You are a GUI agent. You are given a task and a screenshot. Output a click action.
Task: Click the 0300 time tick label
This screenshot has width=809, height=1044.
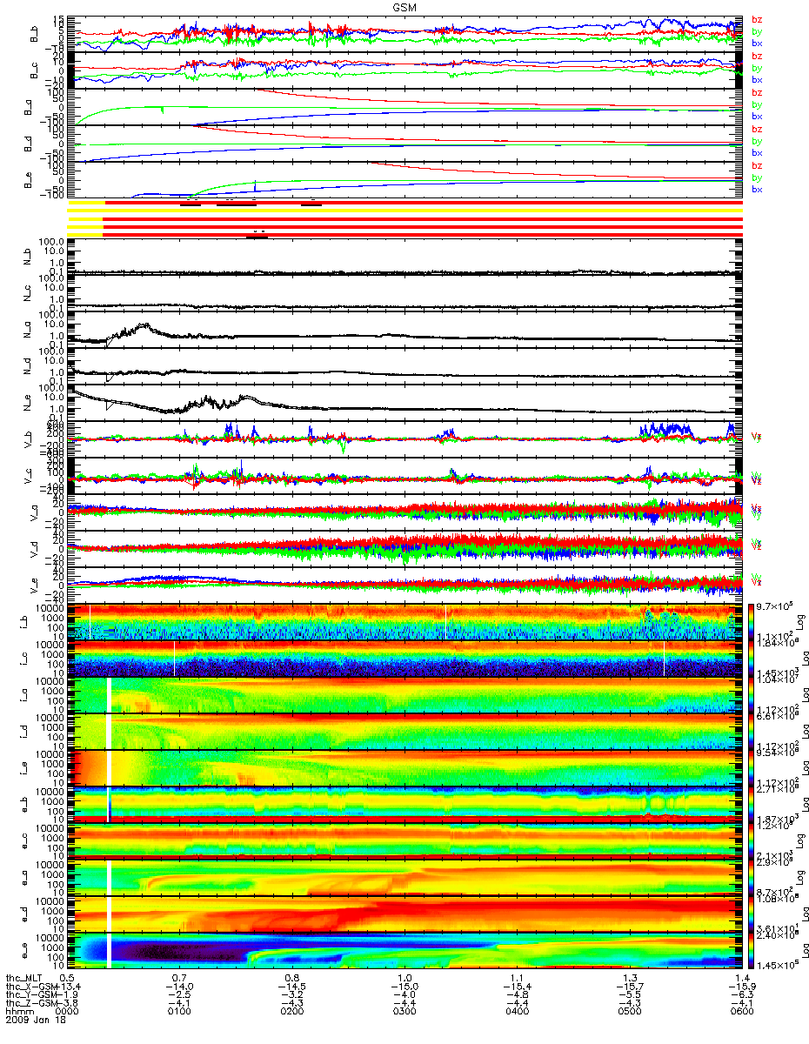click(x=404, y=1011)
